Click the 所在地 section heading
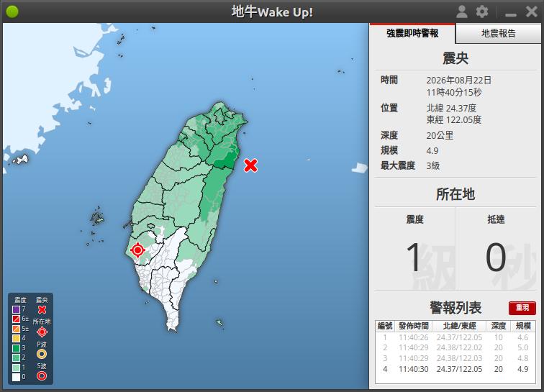This screenshot has height=392, width=544. pyautogui.click(x=455, y=194)
